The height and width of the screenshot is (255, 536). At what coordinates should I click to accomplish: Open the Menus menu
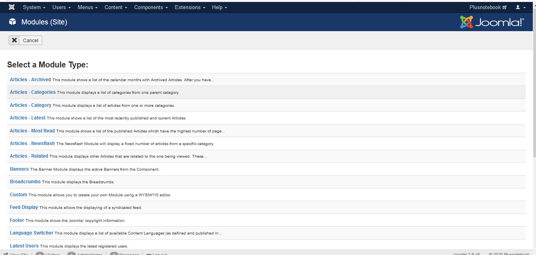click(x=88, y=7)
